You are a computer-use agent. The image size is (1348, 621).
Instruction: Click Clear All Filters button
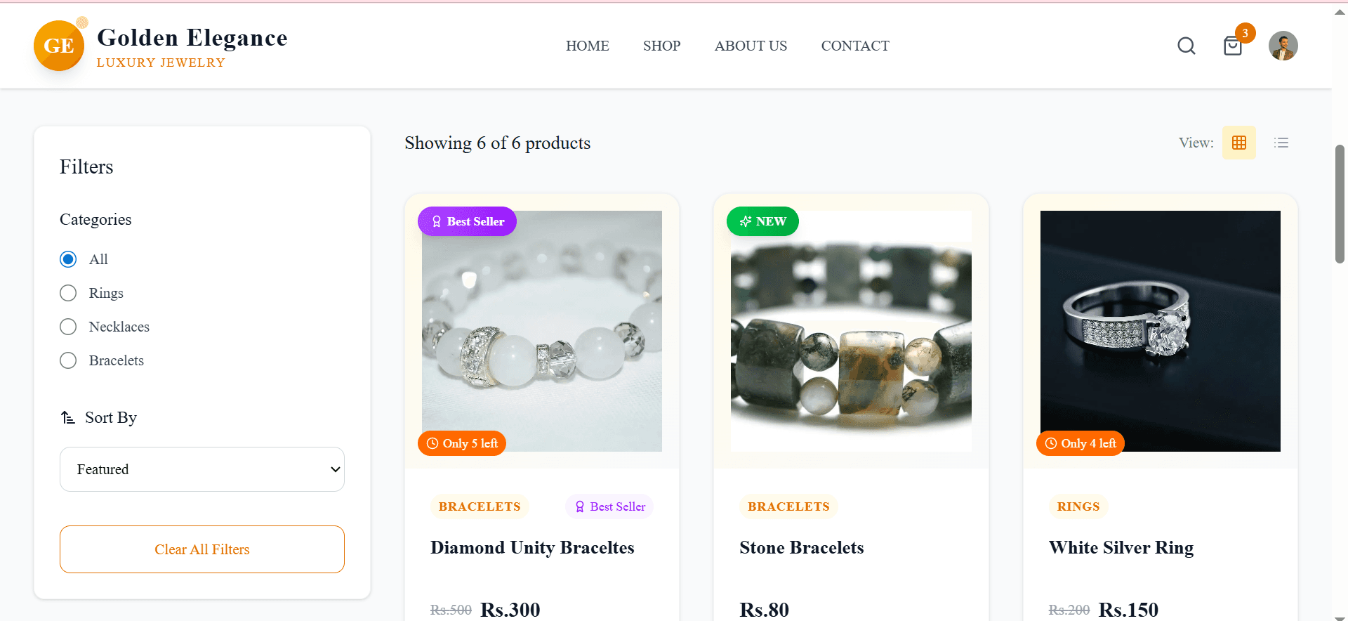[202, 549]
